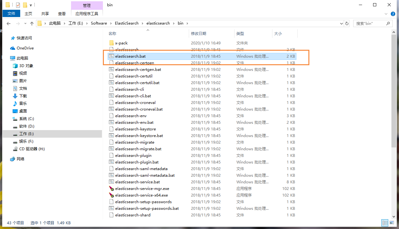Select elasticsearch-setup-passwords.bat file icon
The image size is (399, 229).
click(x=111, y=208)
